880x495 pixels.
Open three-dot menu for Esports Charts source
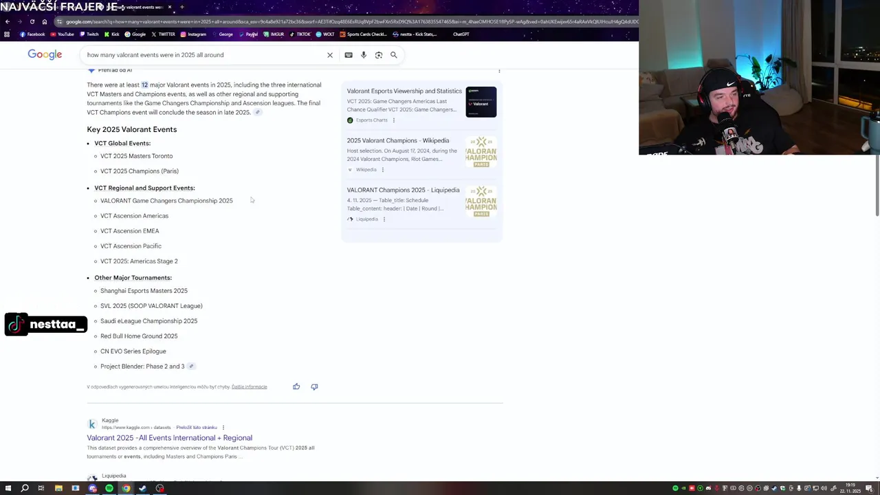[394, 120]
